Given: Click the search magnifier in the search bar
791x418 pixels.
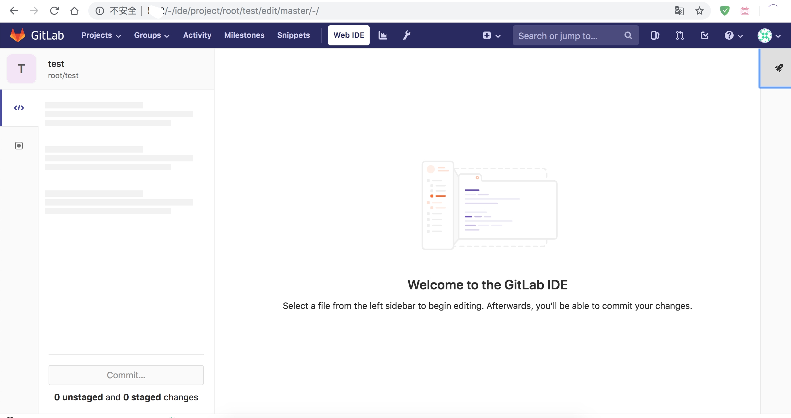Looking at the screenshot, I should pos(628,35).
